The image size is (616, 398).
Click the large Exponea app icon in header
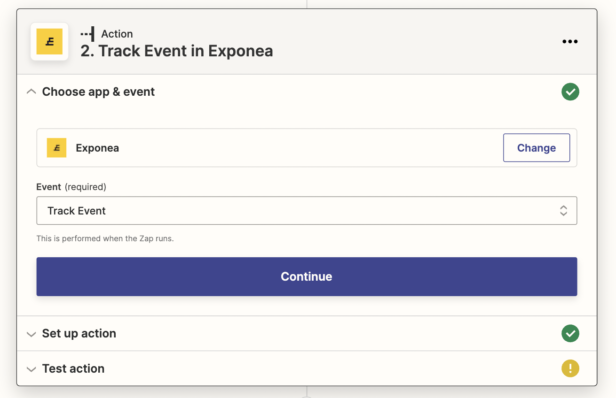(x=49, y=42)
